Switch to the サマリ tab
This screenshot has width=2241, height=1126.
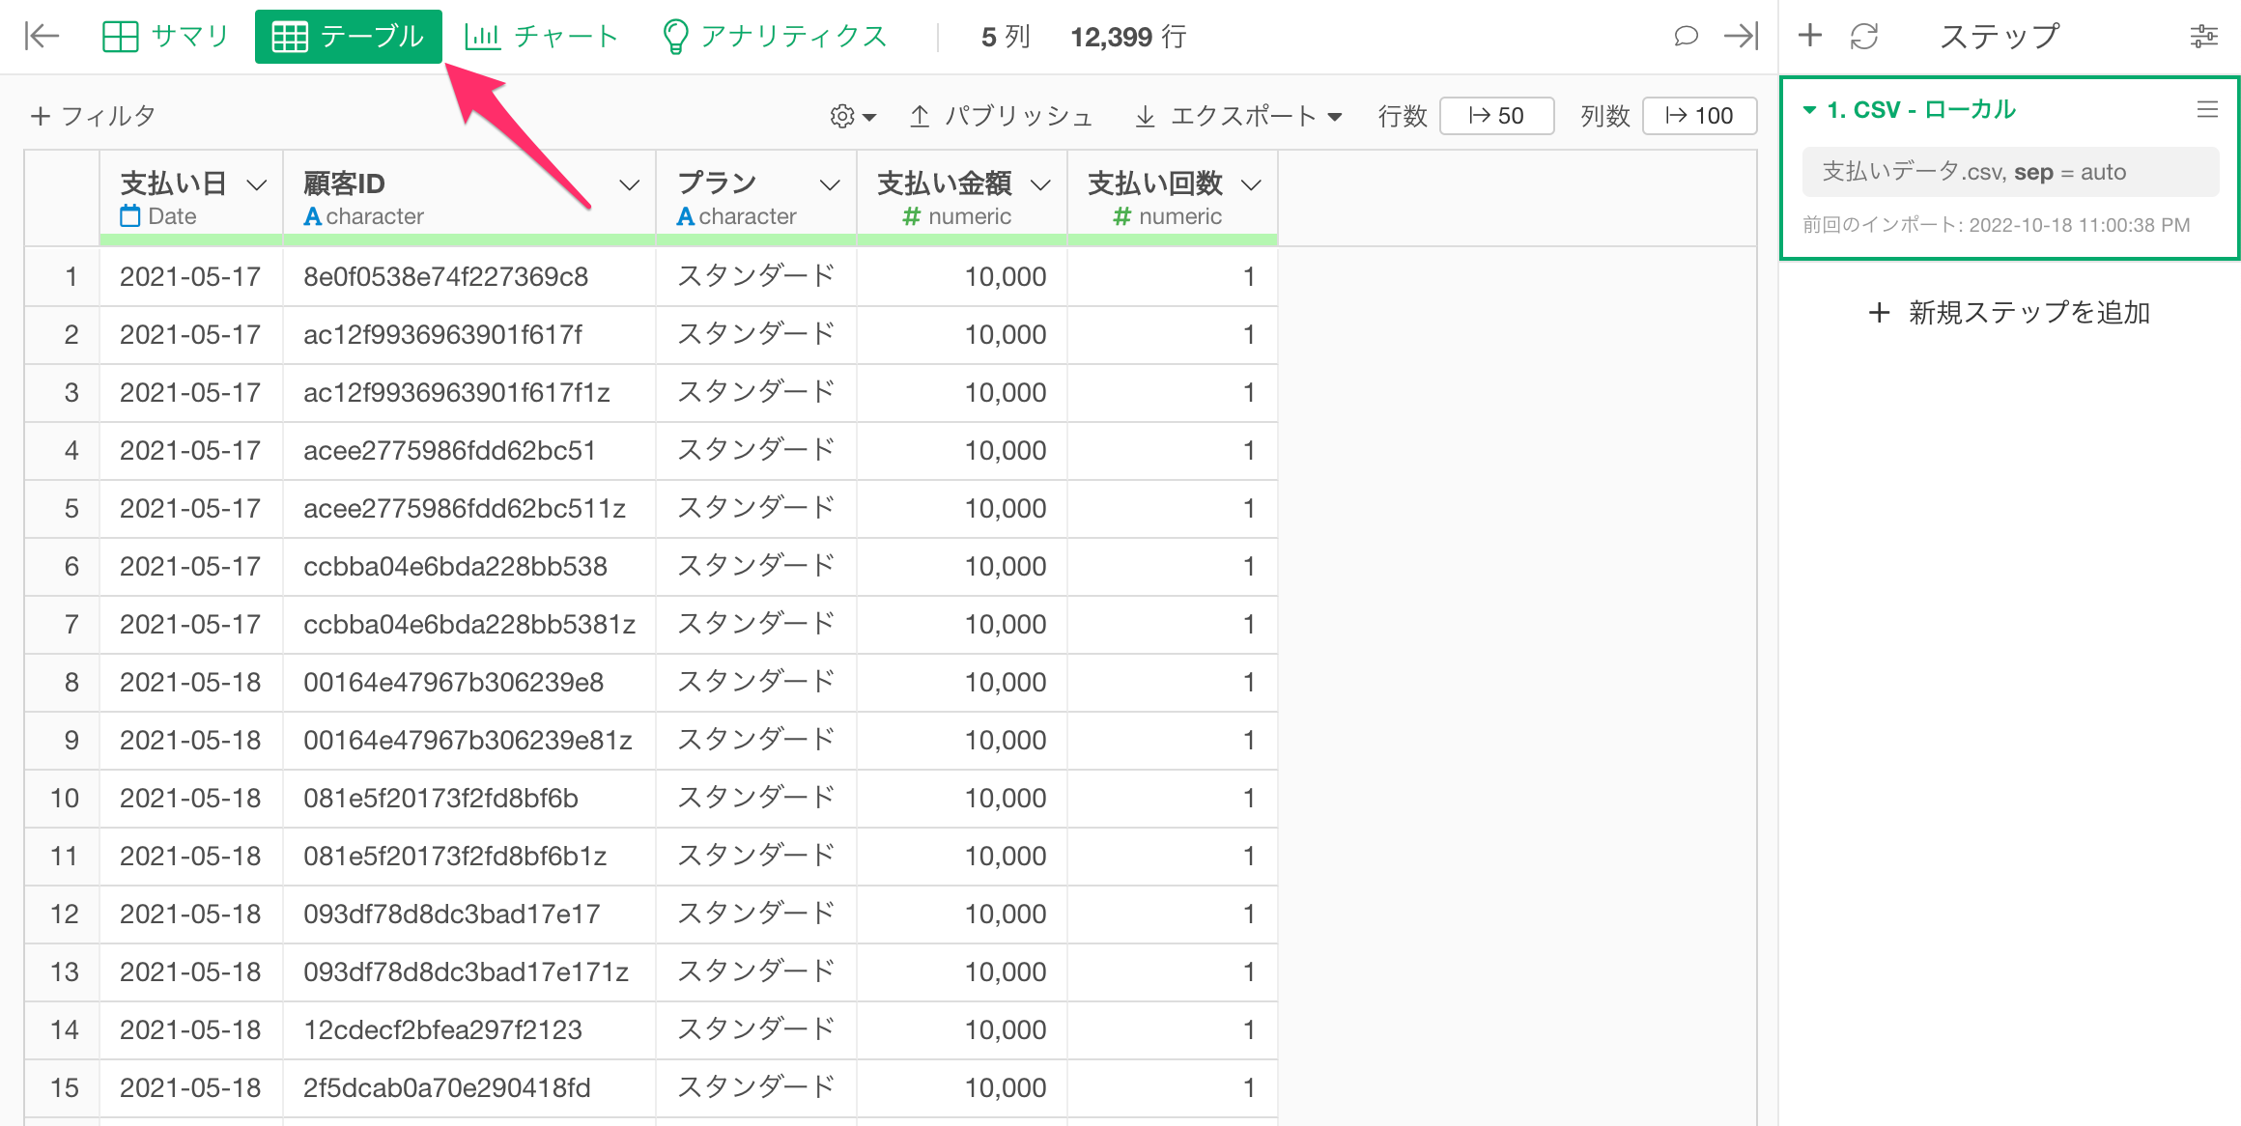pyautogui.click(x=165, y=37)
